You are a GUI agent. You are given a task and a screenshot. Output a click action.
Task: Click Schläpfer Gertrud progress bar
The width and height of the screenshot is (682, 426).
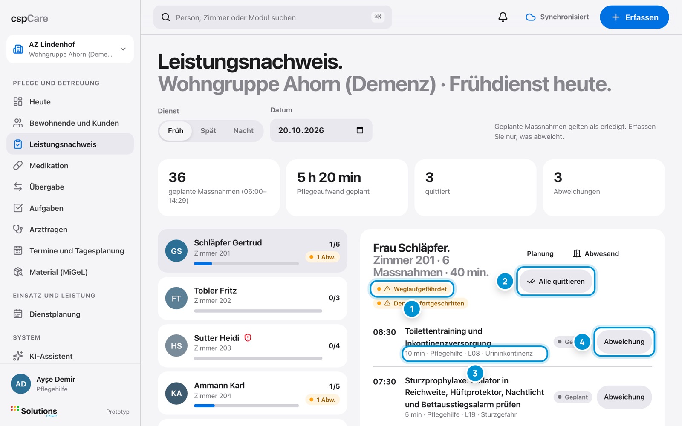pos(246,264)
